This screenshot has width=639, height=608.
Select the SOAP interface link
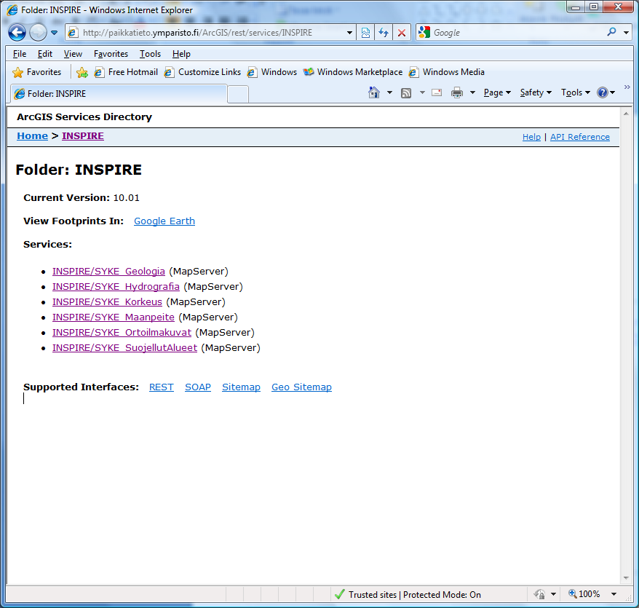pos(198,387)
